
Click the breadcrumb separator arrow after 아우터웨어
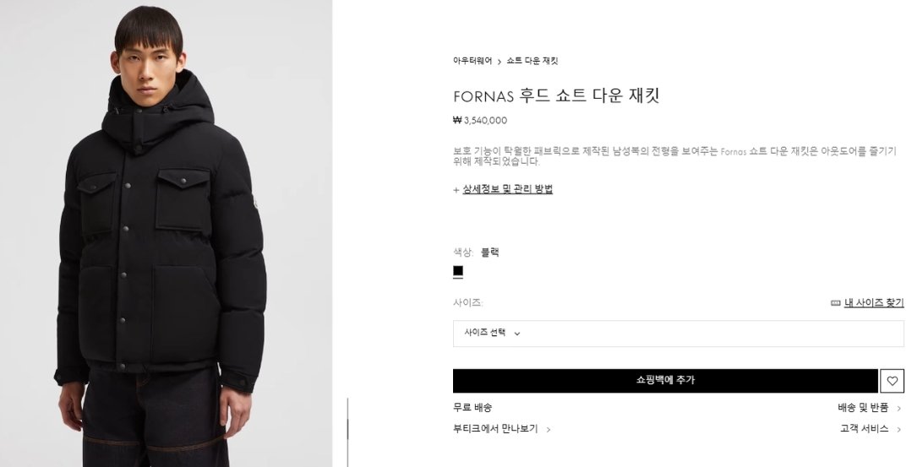[x=500, y=62]
